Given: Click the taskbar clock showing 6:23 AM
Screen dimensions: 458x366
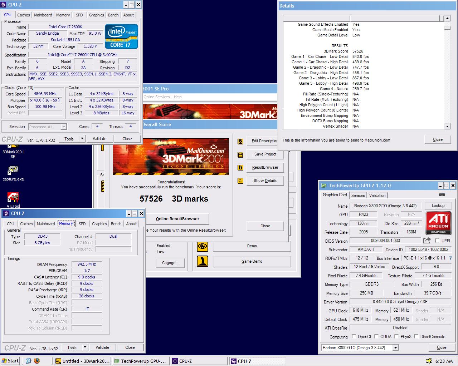Looking at the screenshot, I should [x=444, y=361].
